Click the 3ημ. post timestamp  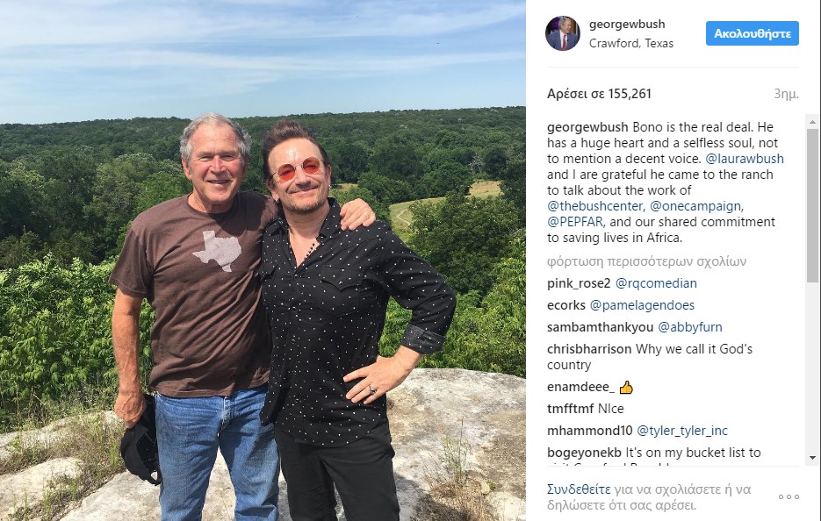(786, 94)
